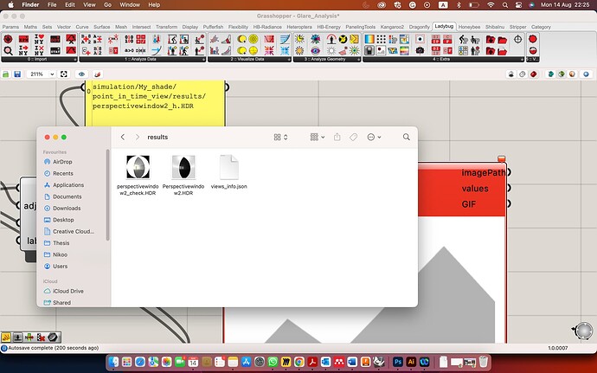The height and width of the screenshot is (373, 597).
Task: Open the macOS Control Centre toggles
Action: click(x=518, y=5)
